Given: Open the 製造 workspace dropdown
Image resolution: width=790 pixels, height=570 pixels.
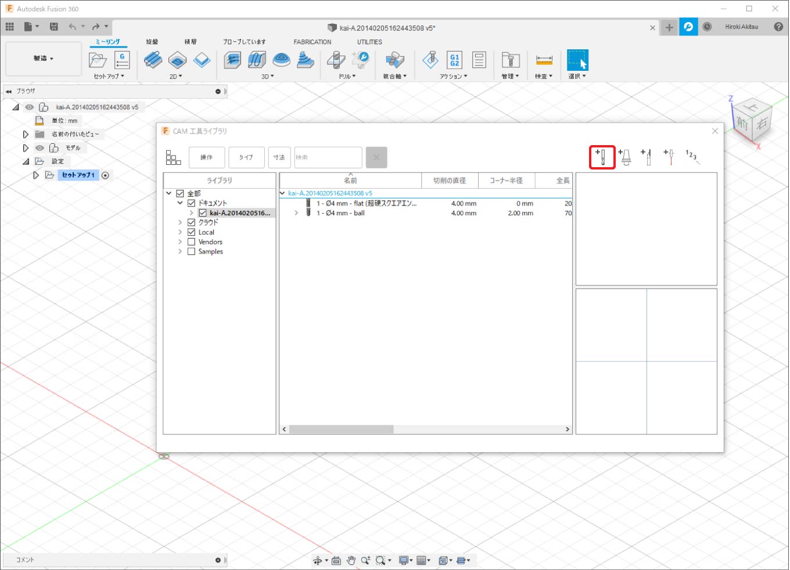Looking at the screenshot, I should pos(44,59).
